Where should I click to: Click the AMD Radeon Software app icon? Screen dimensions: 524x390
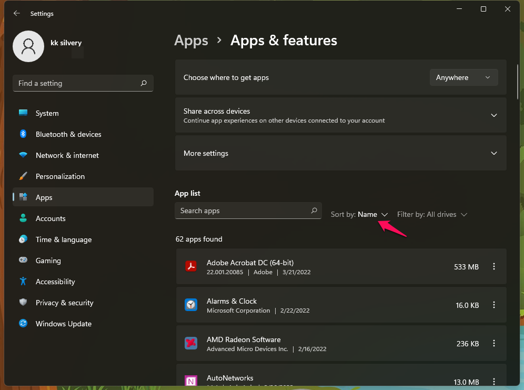(191, 343)
